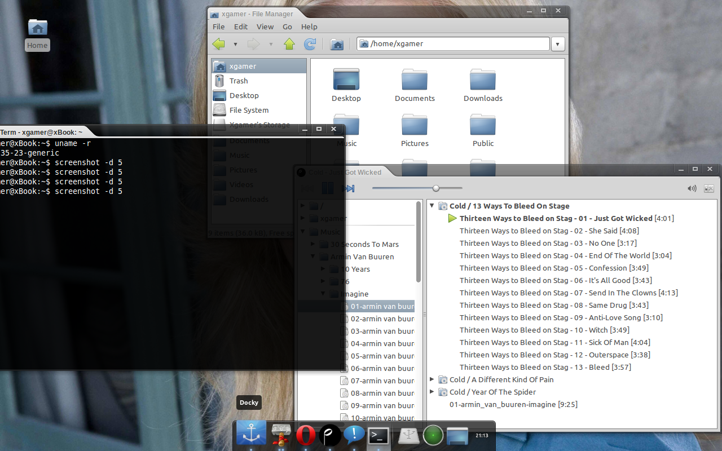Expand Cold / Year Of The Spider

click(x=432, y=392)
